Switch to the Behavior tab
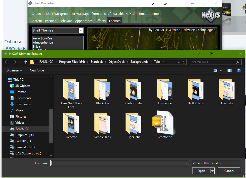This screenshot has width=246, height=178. (66, 21)
